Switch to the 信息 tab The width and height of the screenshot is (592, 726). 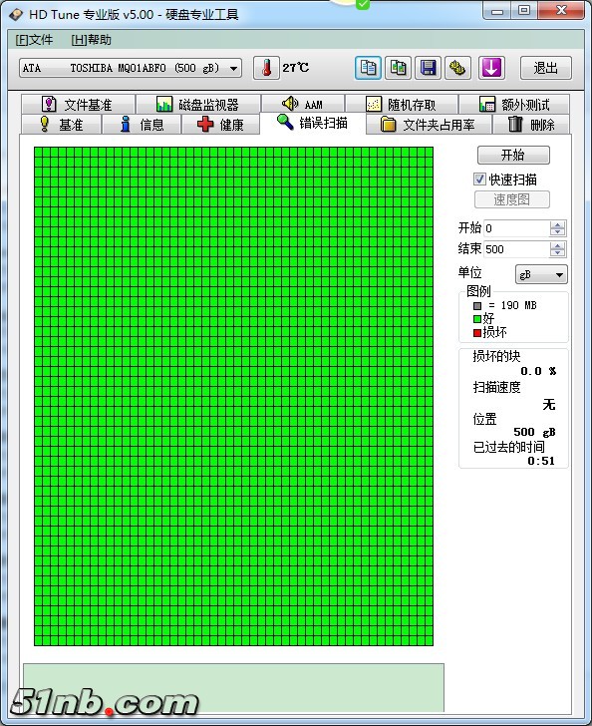click(142, 124)
